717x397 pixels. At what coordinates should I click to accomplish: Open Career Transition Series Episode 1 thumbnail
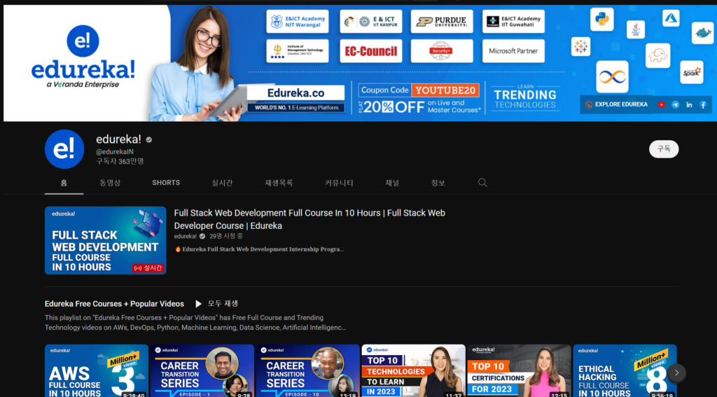[x=202, y=370]
